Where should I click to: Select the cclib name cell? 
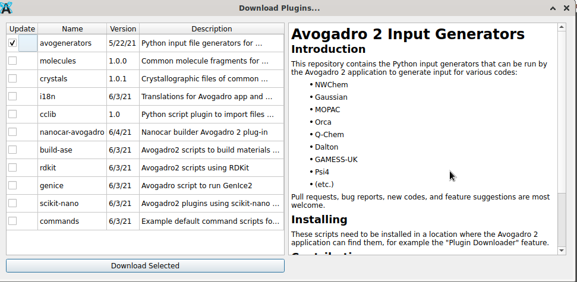click(x=72, y=115)
